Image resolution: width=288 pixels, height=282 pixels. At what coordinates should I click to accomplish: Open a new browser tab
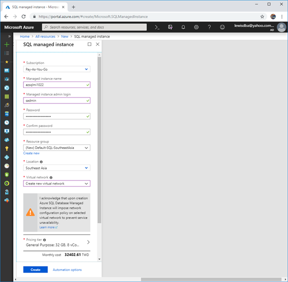pos(73,7)
